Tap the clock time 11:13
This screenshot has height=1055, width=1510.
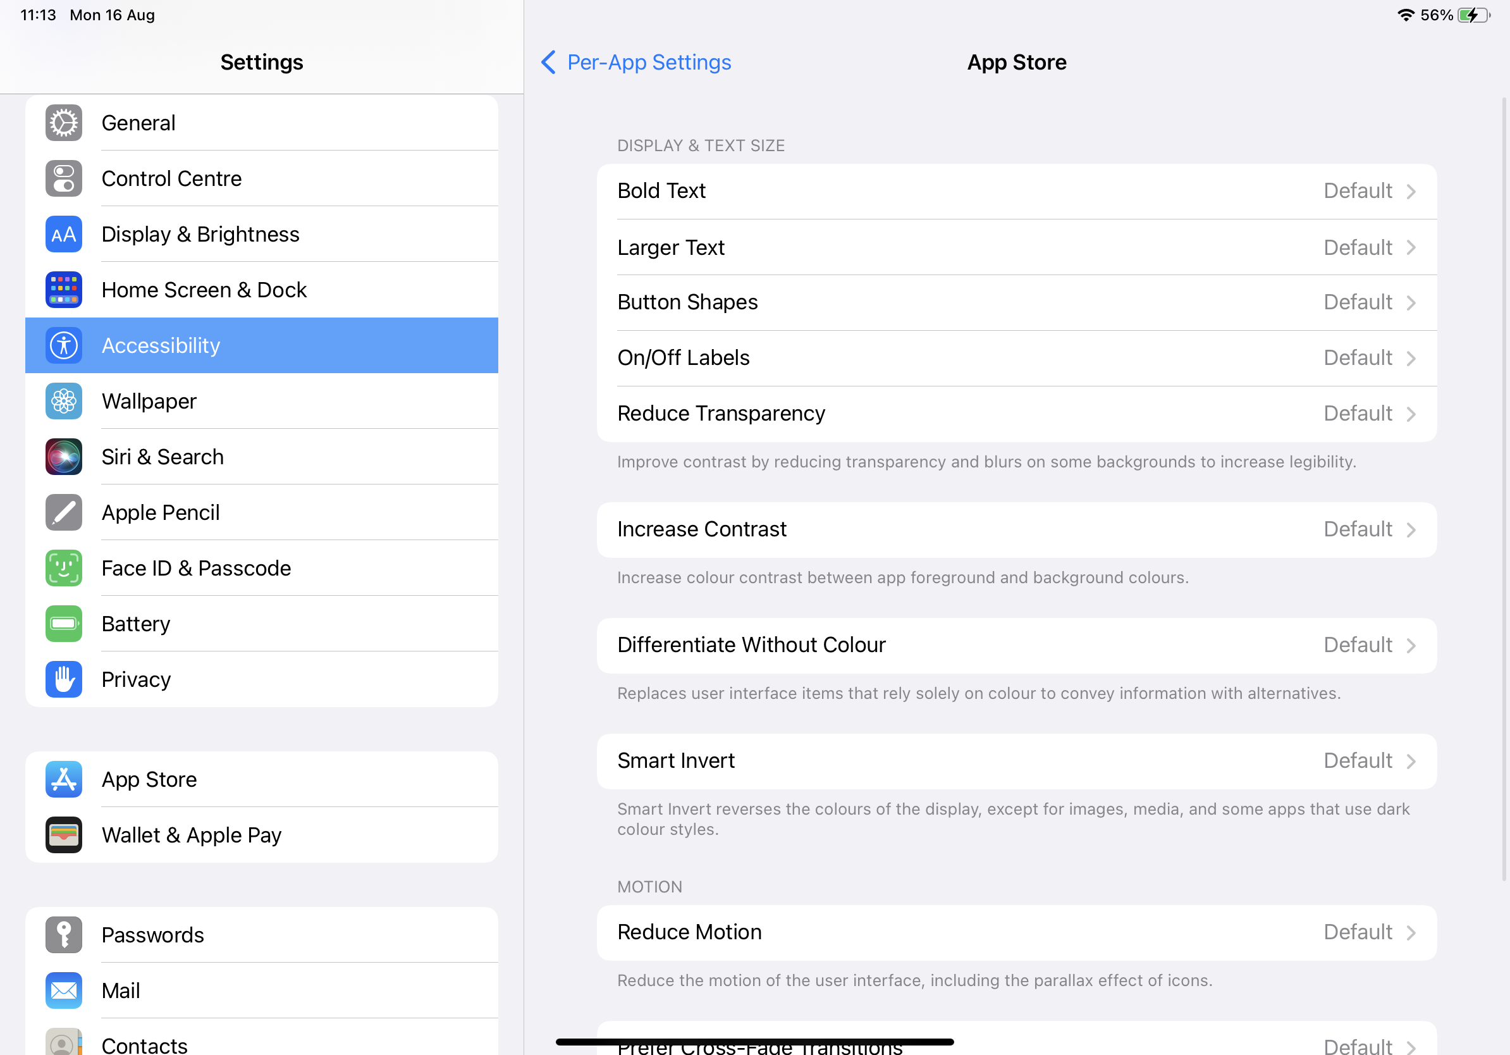(x=38, y=15)
